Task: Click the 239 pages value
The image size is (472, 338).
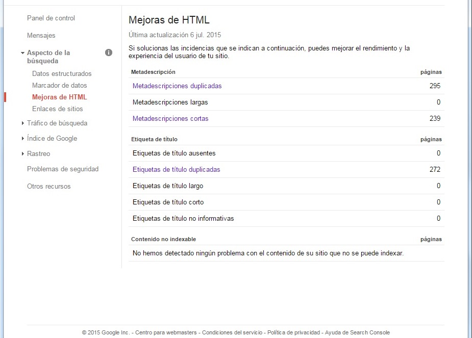Action: [x=435, y=118]
